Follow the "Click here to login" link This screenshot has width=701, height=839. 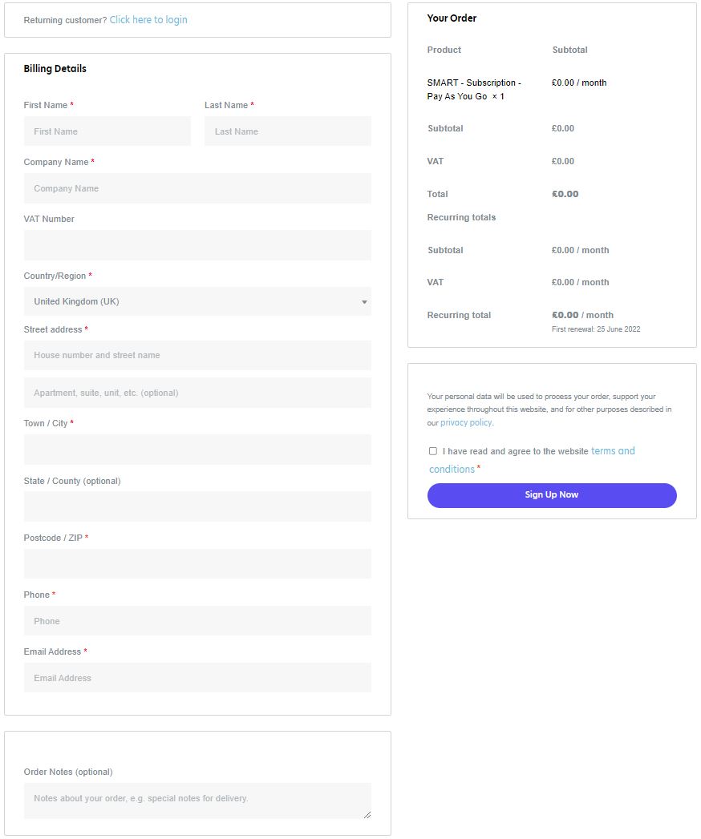click(148, 20)
